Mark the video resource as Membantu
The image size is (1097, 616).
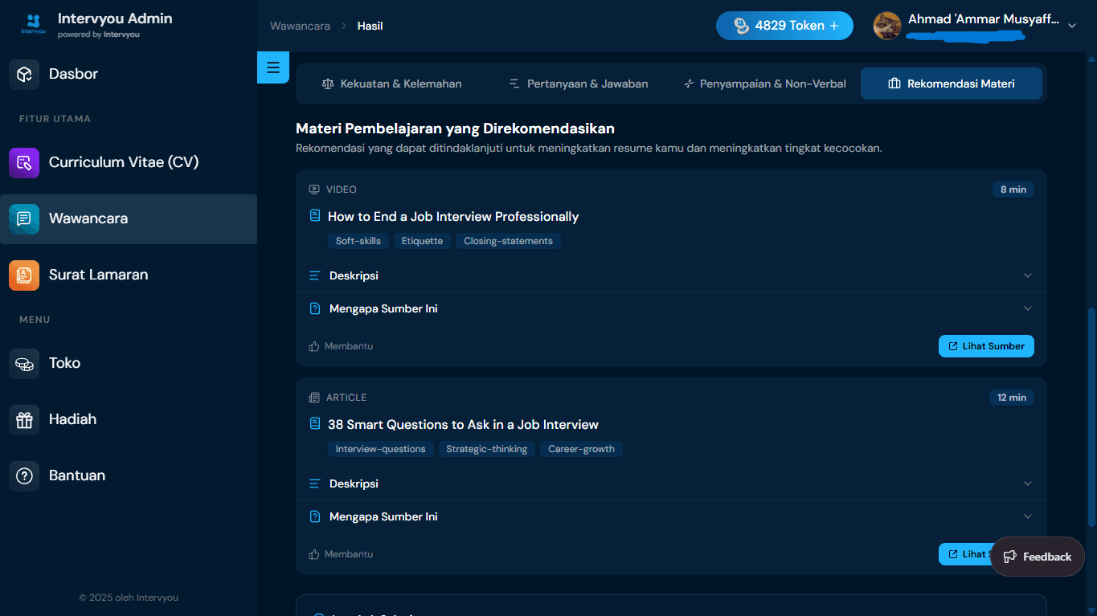[x=341, y=346]
